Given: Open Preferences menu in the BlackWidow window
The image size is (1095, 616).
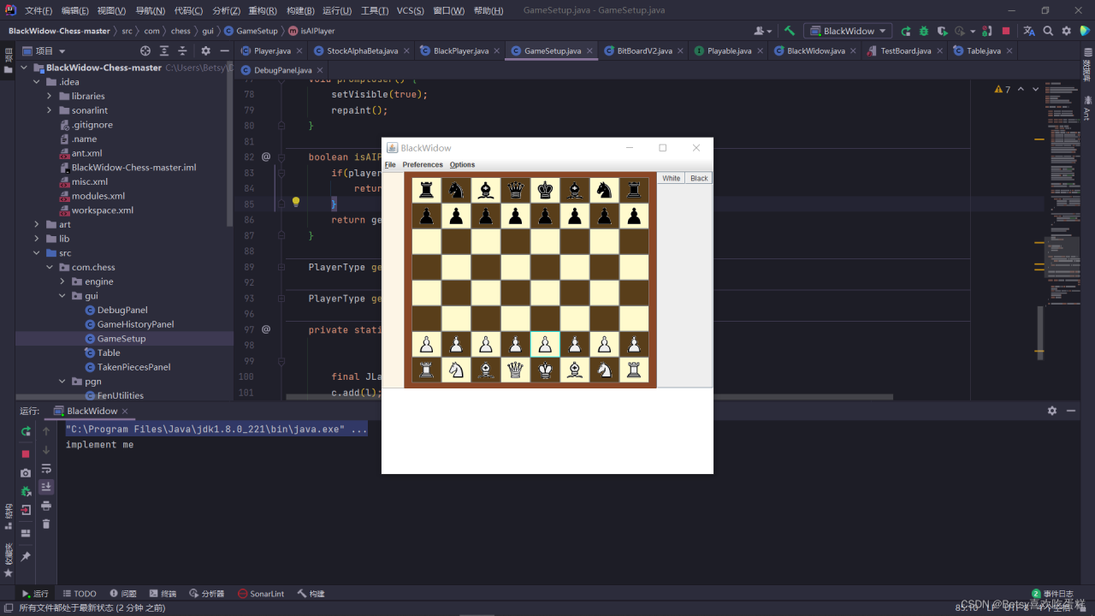Looking at the screenshot, I should tap(423, 164).
